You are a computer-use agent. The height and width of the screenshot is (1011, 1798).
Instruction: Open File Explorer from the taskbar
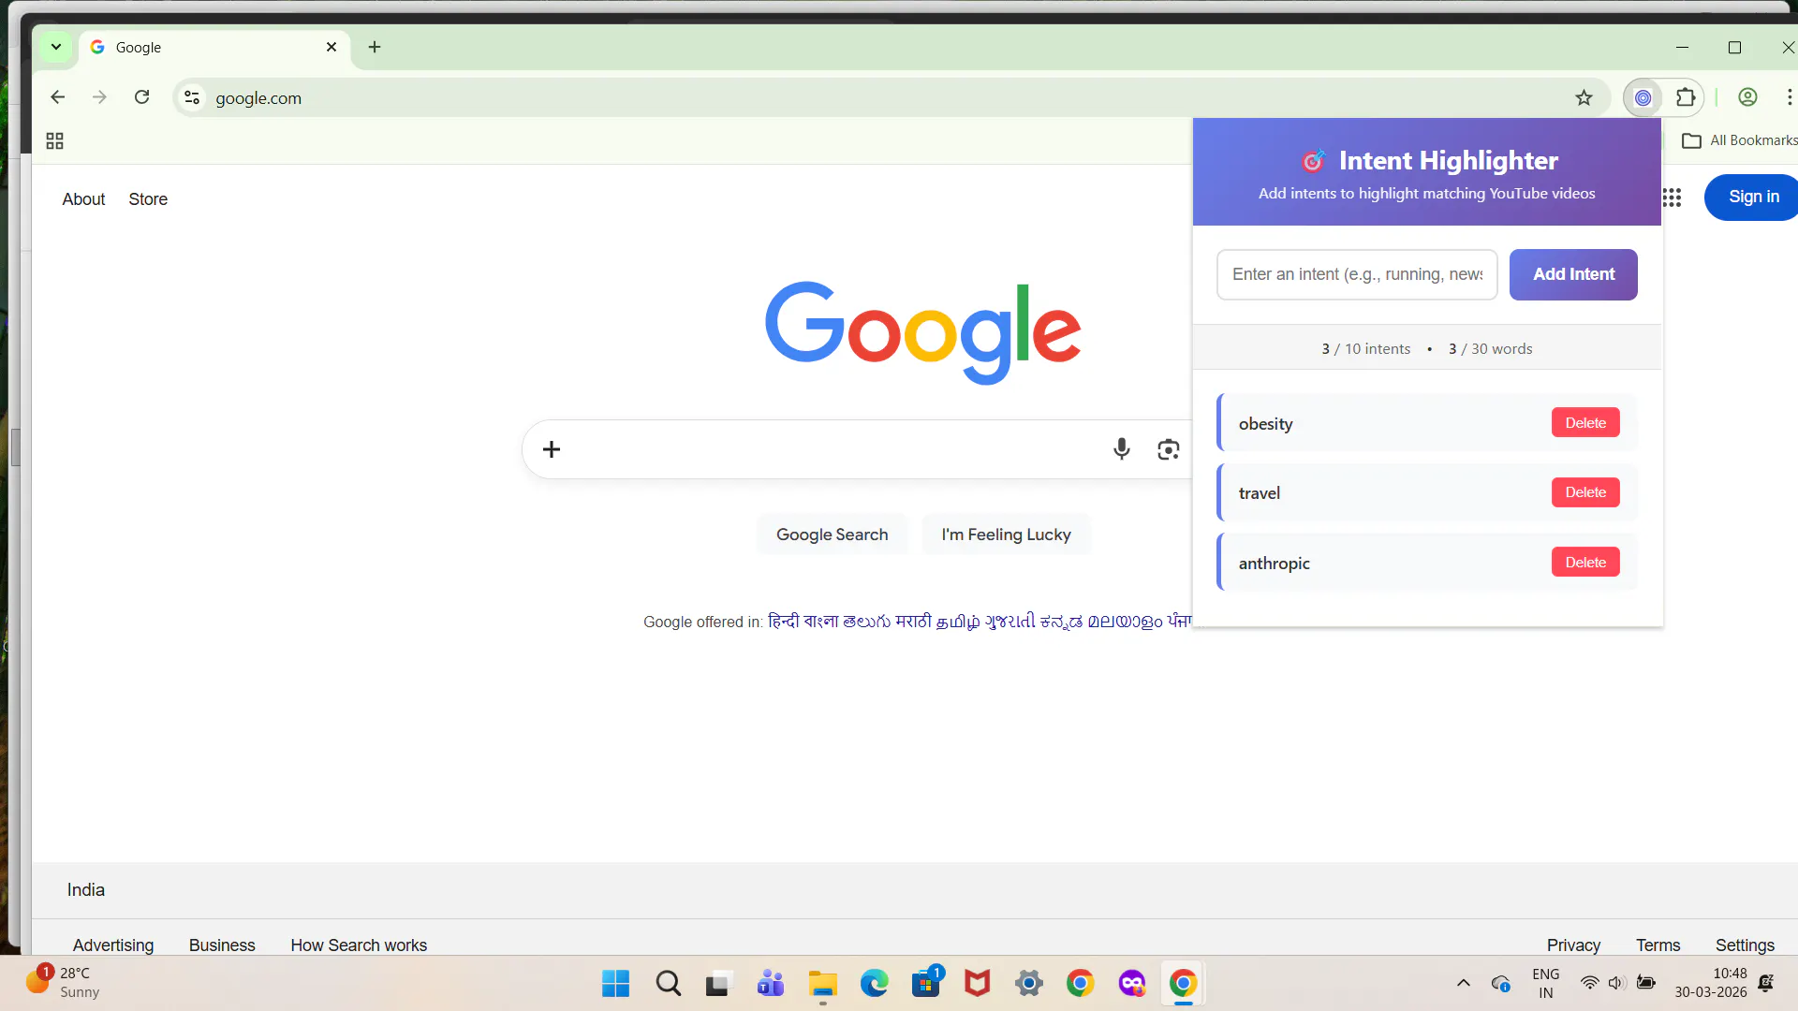pos(822,984)
